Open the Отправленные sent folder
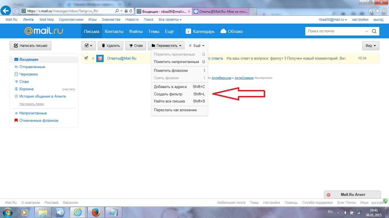This screenshot has width=389, height=218. (32, 67)
